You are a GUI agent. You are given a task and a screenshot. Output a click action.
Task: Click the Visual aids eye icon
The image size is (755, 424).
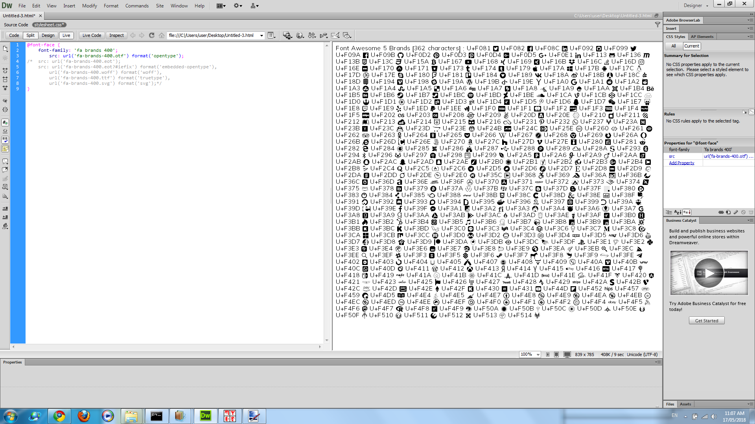click(x=347, y=35)
